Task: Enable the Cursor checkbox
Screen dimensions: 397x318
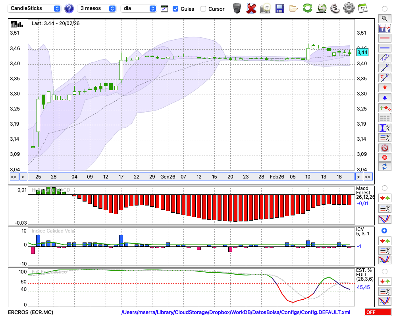Action: tap(203, 9)
